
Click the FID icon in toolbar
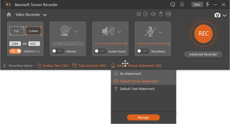pos(168,14)
